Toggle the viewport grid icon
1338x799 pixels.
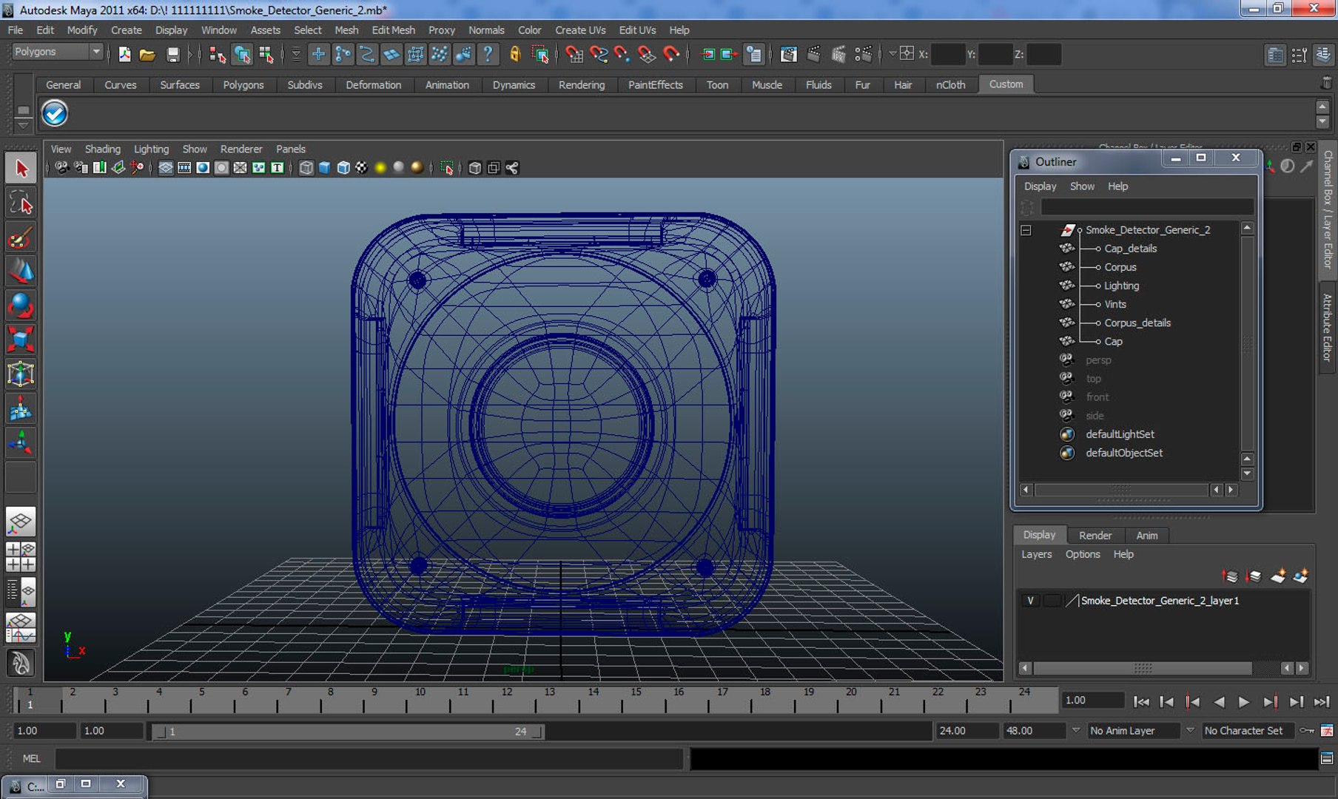[x=165, y=168]
